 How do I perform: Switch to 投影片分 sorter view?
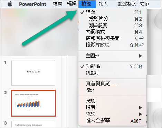pyautogui.click(x=112, y=19)
